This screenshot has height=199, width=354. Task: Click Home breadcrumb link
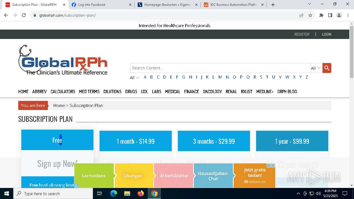coord(59,105)
